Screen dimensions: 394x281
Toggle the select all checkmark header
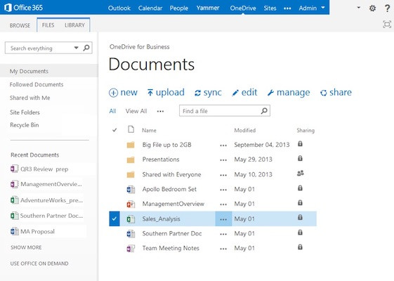coord(114,130)
